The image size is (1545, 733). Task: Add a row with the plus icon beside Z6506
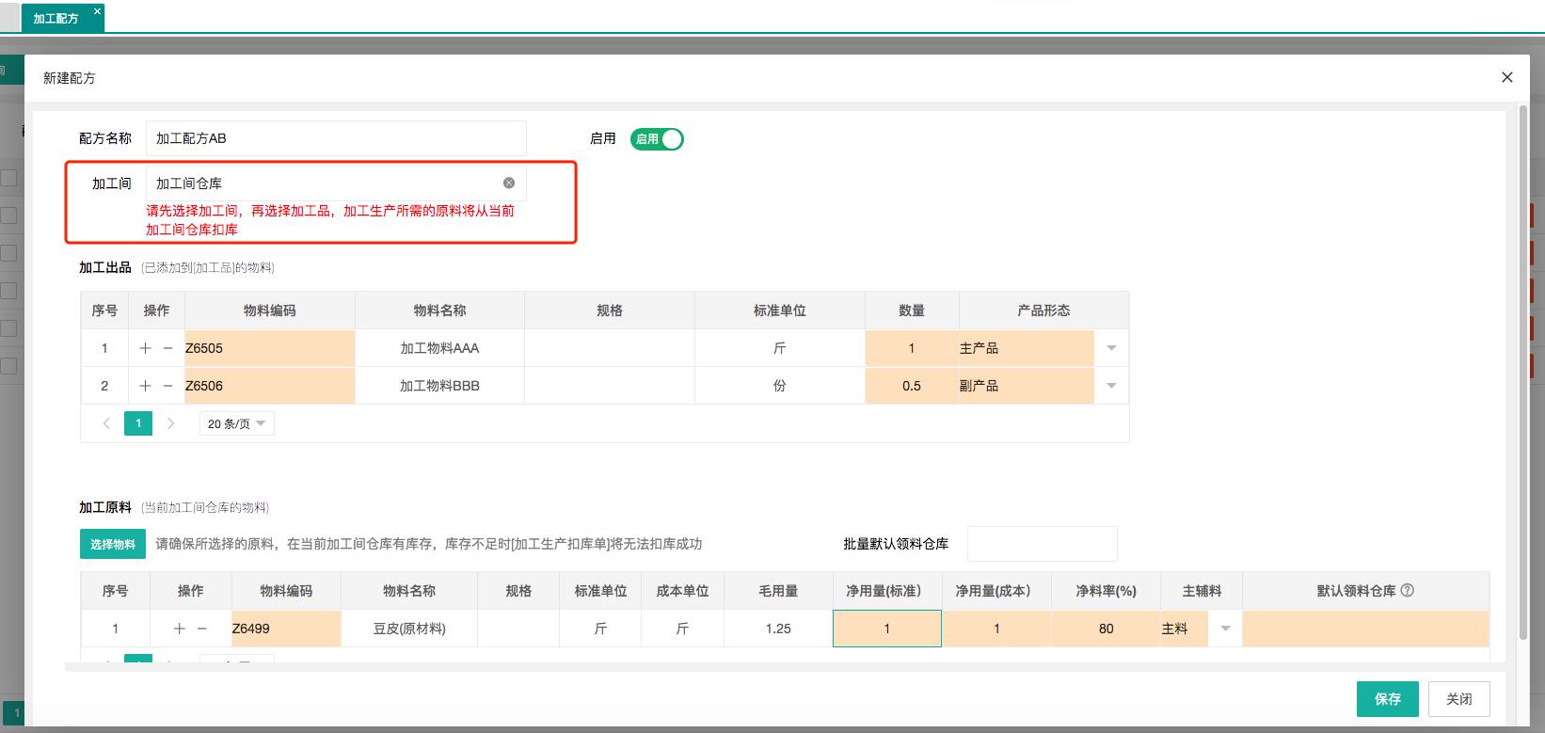coord(145,386)
